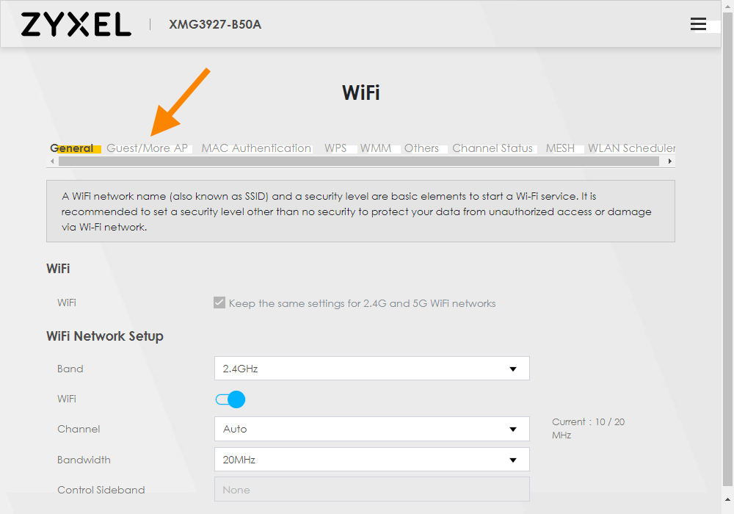Switch to the Guest/More AP tab
The width and height of the screenshot is (734, 514).
[x=147, y=148]
